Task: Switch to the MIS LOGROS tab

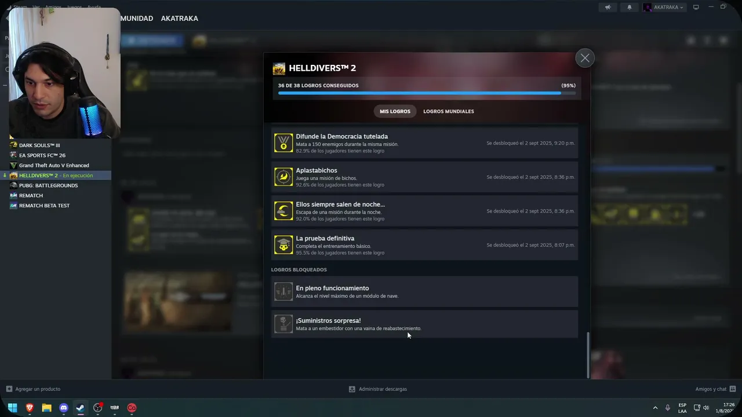Action: (395, 111)
